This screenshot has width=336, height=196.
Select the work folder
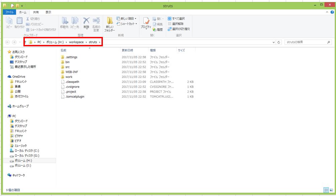[x=69, y=77]
